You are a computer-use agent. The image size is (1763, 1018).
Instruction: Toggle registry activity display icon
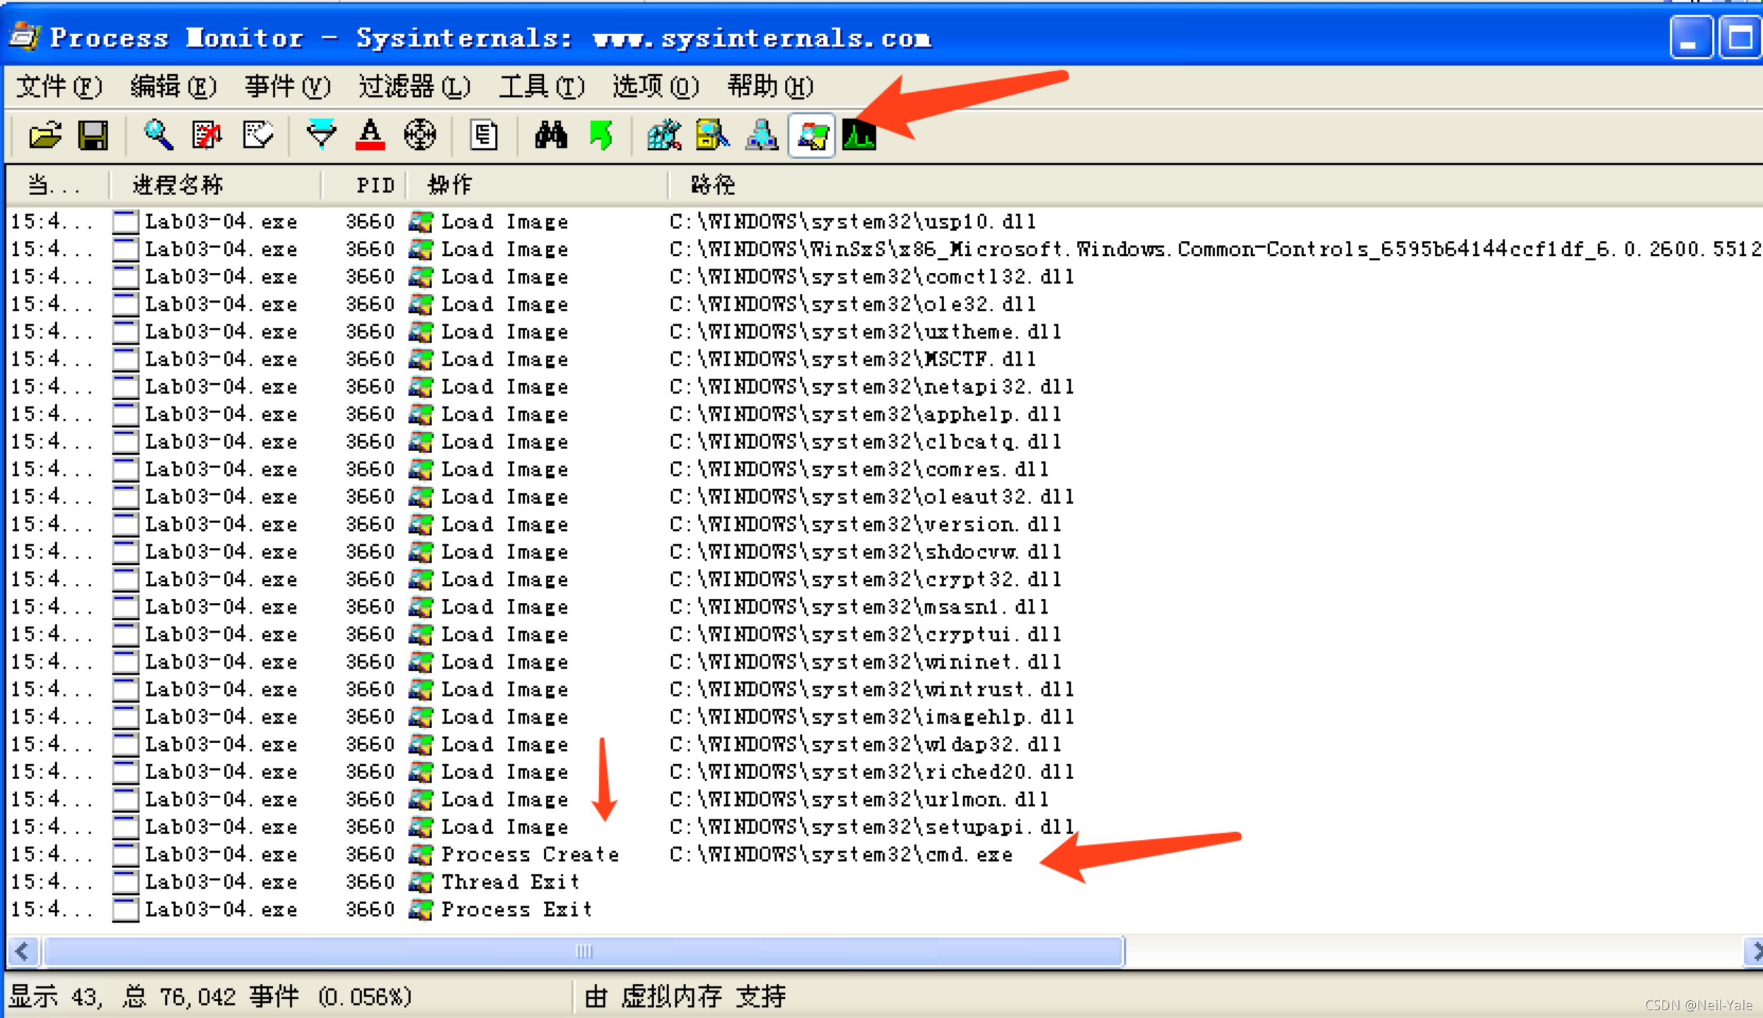pos(664,134)
